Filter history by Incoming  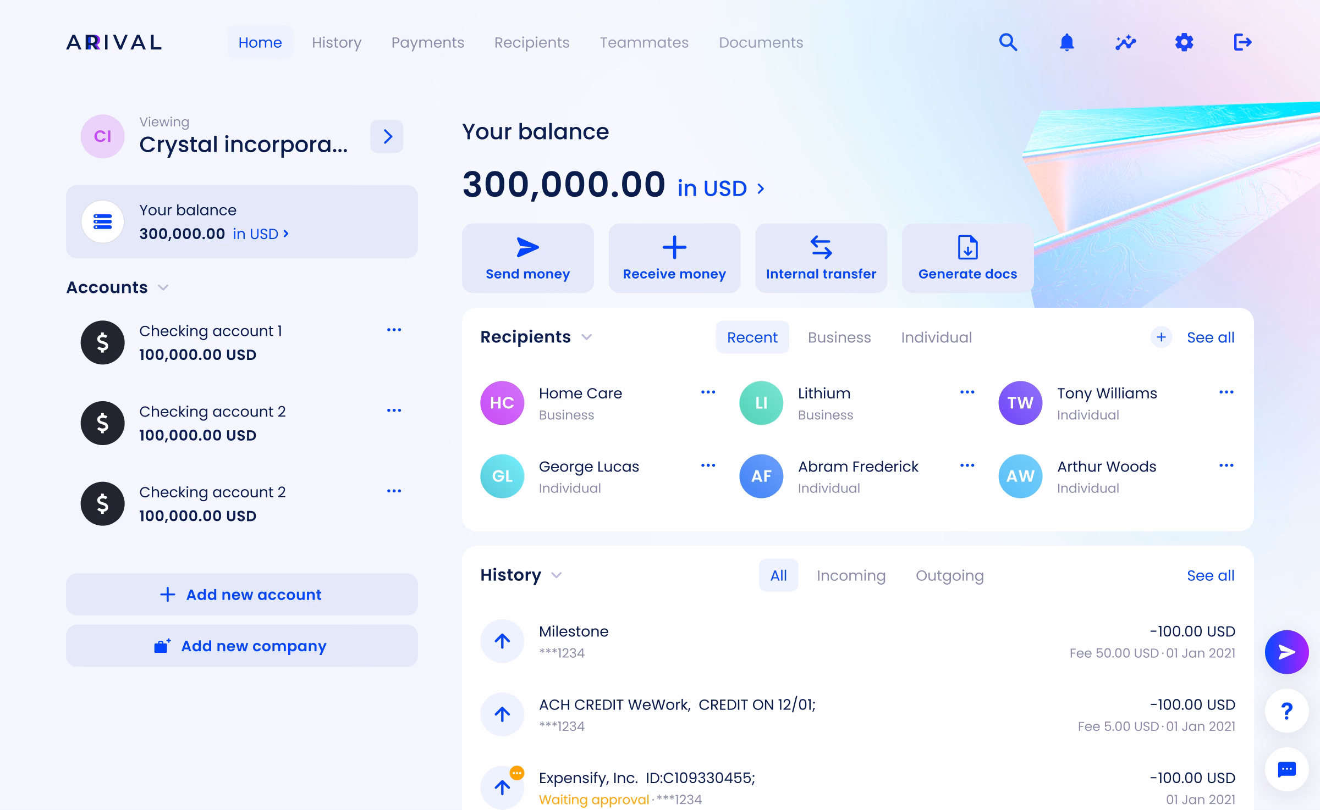point(851,575)
